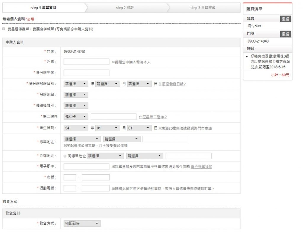Click the 電子帳單須知 link

[x=202, y=167]
